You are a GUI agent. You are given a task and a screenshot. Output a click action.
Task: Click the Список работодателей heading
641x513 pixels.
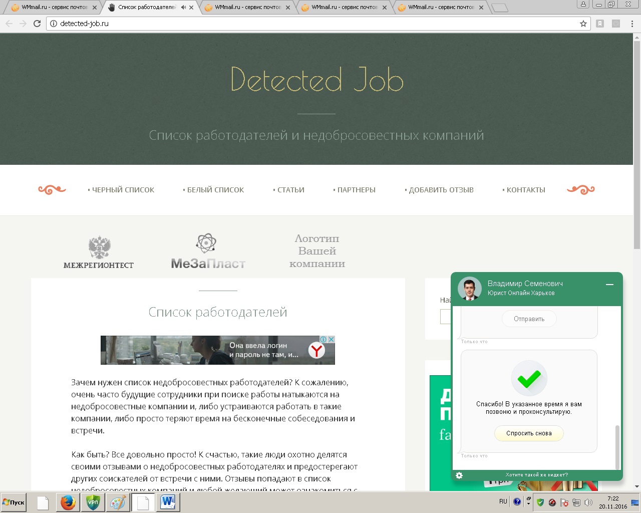coord(218,312)
